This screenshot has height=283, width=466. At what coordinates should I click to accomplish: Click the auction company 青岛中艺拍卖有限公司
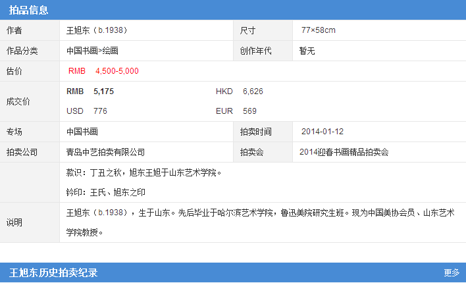(x=106, y=152)
